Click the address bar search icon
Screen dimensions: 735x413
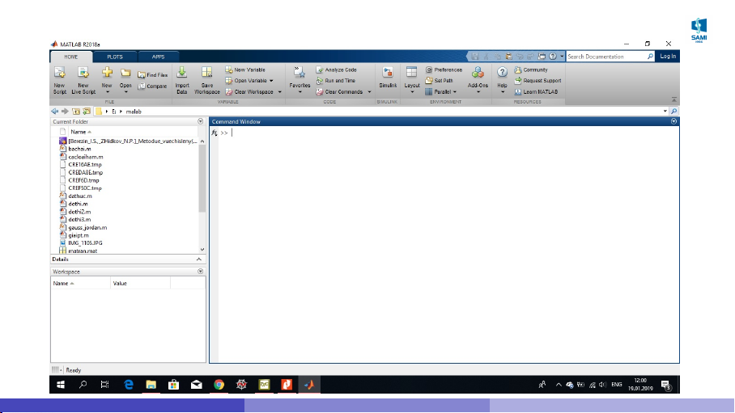(673, 112)
